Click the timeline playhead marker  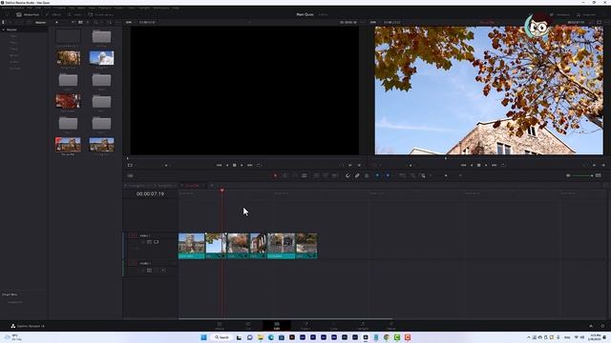[x=222, y=191]
